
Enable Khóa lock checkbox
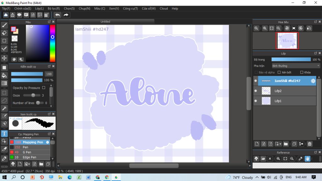[302, 72]
